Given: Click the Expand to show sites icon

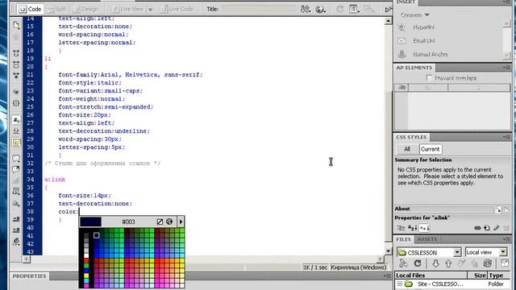Looking at the screenshot, I should click(x=505, y=263).
